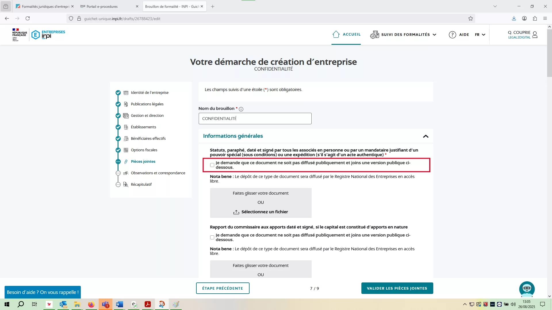The height and width of the screenshot is (310, 552).
Task: Open the FR language selector
Action: (x=480, y=35)
